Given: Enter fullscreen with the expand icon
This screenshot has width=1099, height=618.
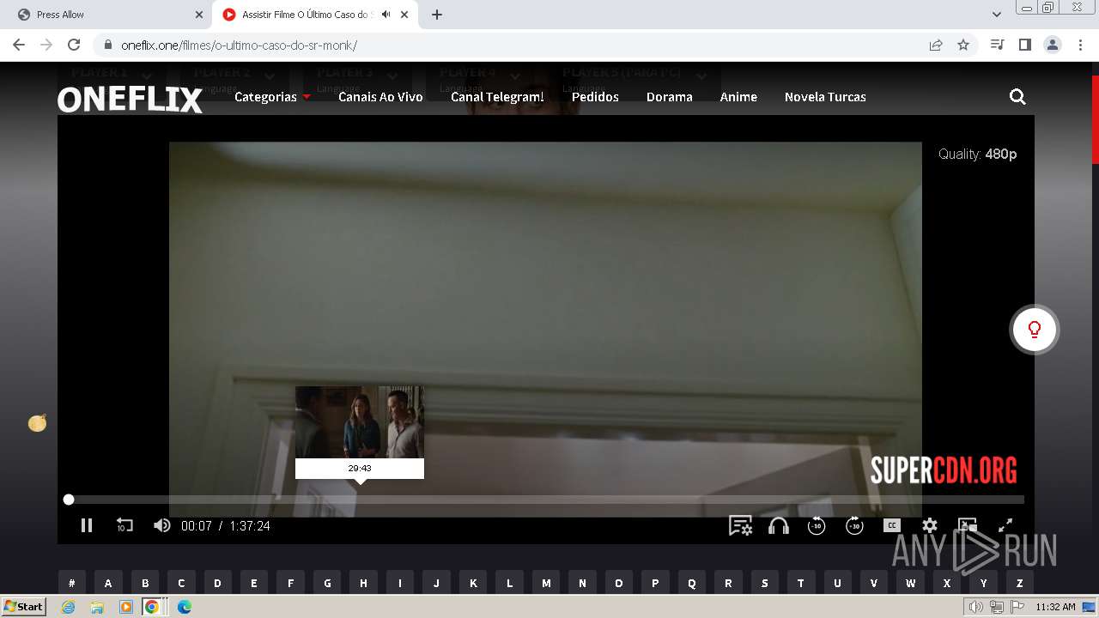Looking at the screenshot, I should [1005, 525].
